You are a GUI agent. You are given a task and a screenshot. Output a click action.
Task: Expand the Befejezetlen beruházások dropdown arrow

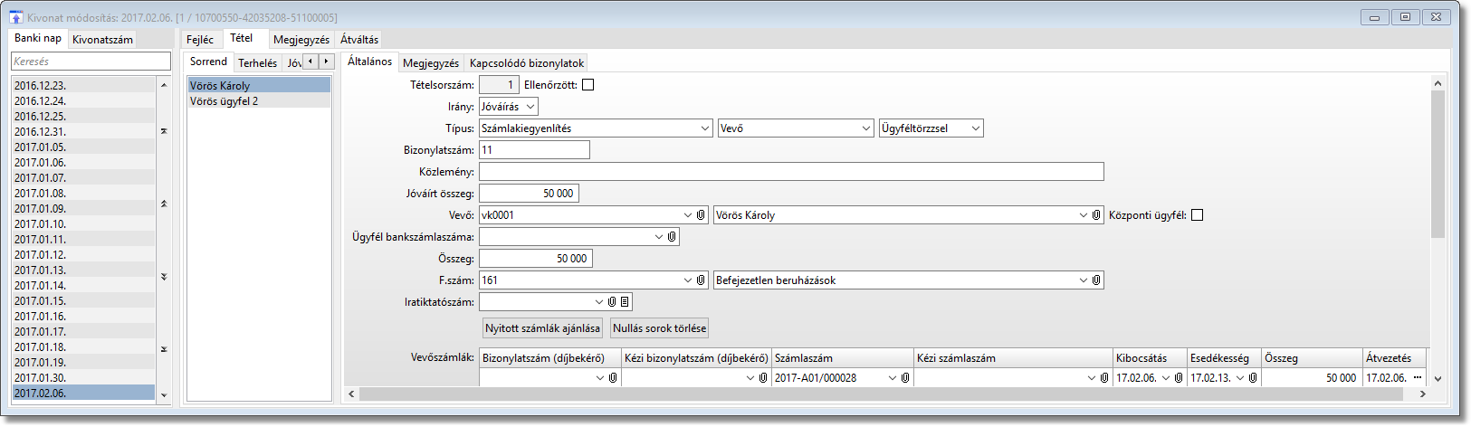tap(1084, 280)
